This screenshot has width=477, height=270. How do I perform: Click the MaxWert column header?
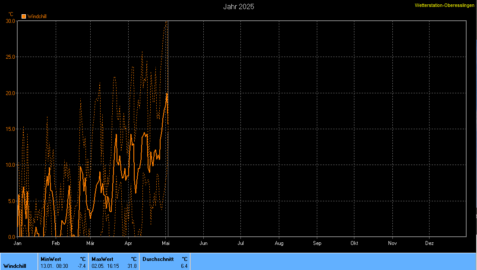coord(102,259)
